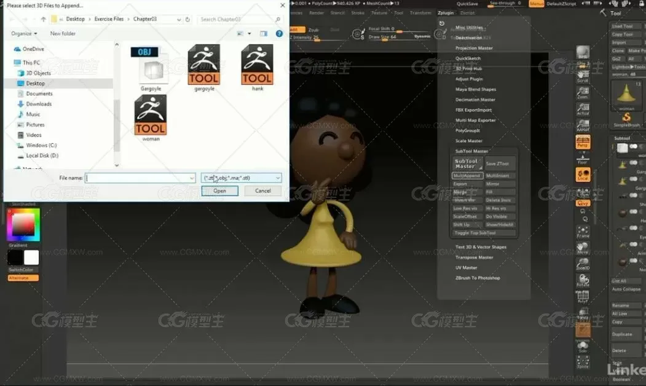Toggle the Persp perspective button
Screen dimensions: 646x386
pyautogui.click(x=583, y=142)
